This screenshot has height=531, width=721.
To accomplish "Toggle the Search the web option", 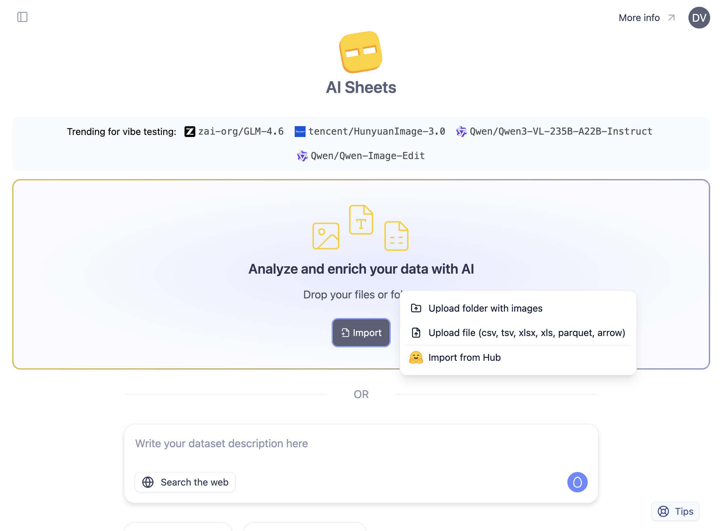I will [x=185, y=482].
